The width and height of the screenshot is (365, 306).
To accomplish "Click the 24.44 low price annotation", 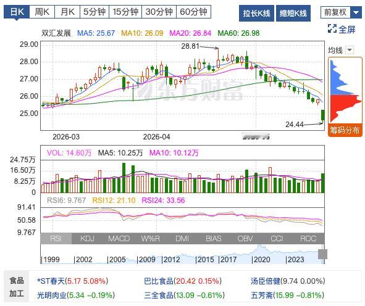I will pos(295,125).
